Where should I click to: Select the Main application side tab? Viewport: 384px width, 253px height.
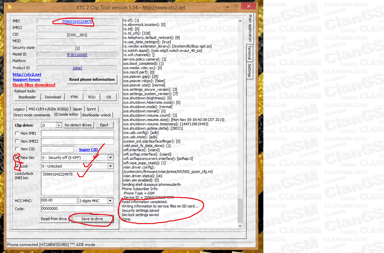[250, 28]
